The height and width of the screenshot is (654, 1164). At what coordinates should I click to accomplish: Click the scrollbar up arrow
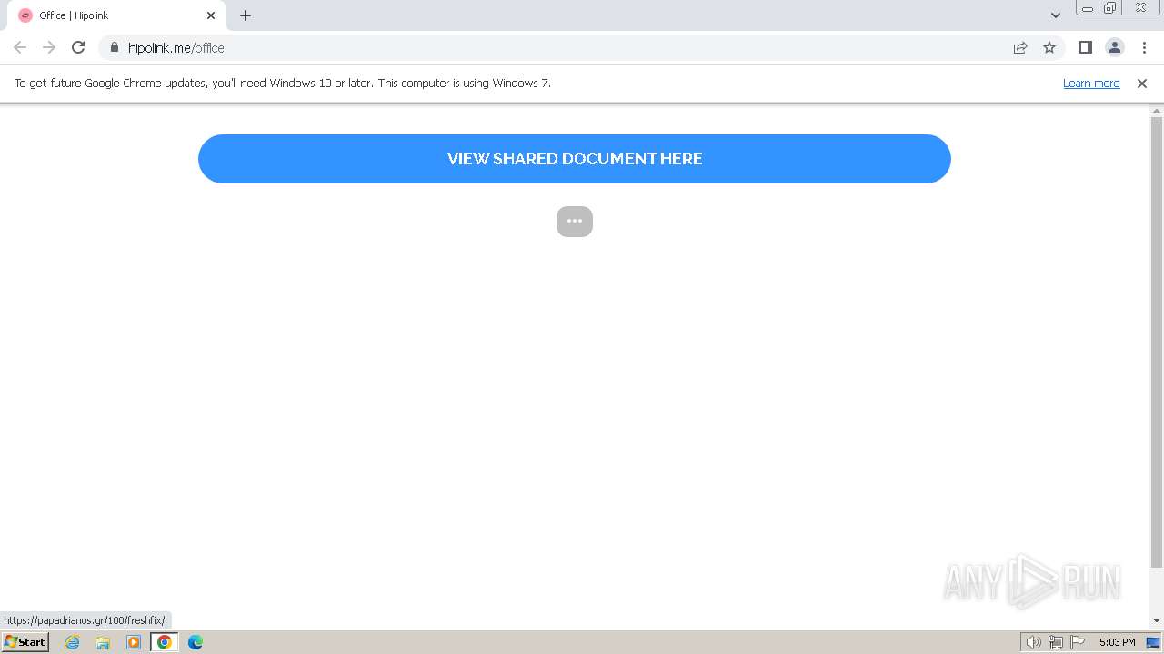coord(1157,111)
